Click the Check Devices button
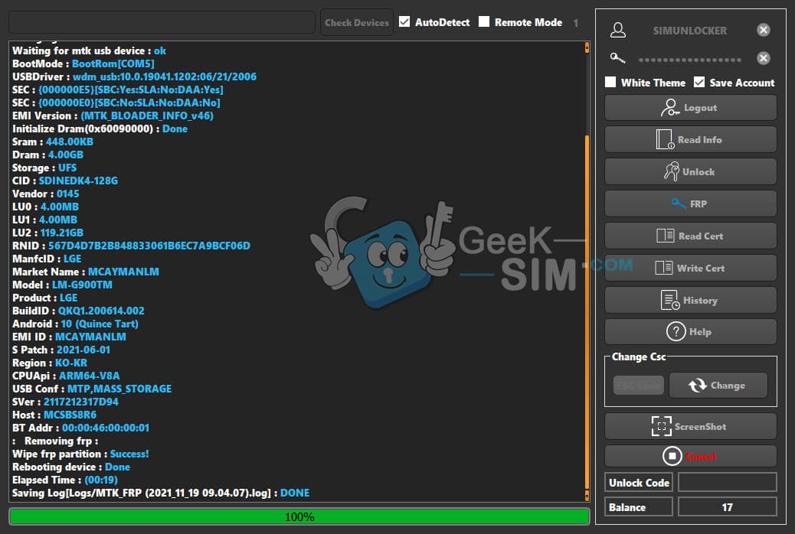This screenshot has width=795, height=534. click(356, 22)
